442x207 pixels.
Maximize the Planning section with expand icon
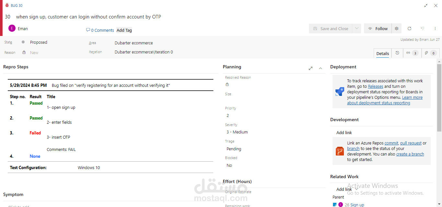coord(311,68)
